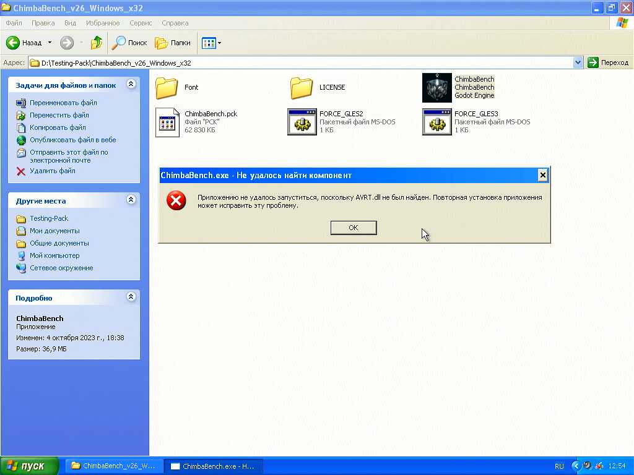Collapse the Другие места panel
This screenshot has width=634, height=475.
pyautogui.click(x=131, y=200)
